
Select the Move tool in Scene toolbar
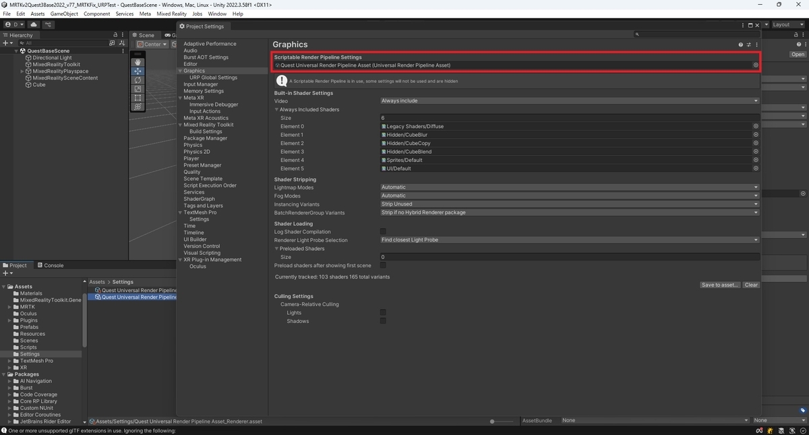tap(138, 71)
